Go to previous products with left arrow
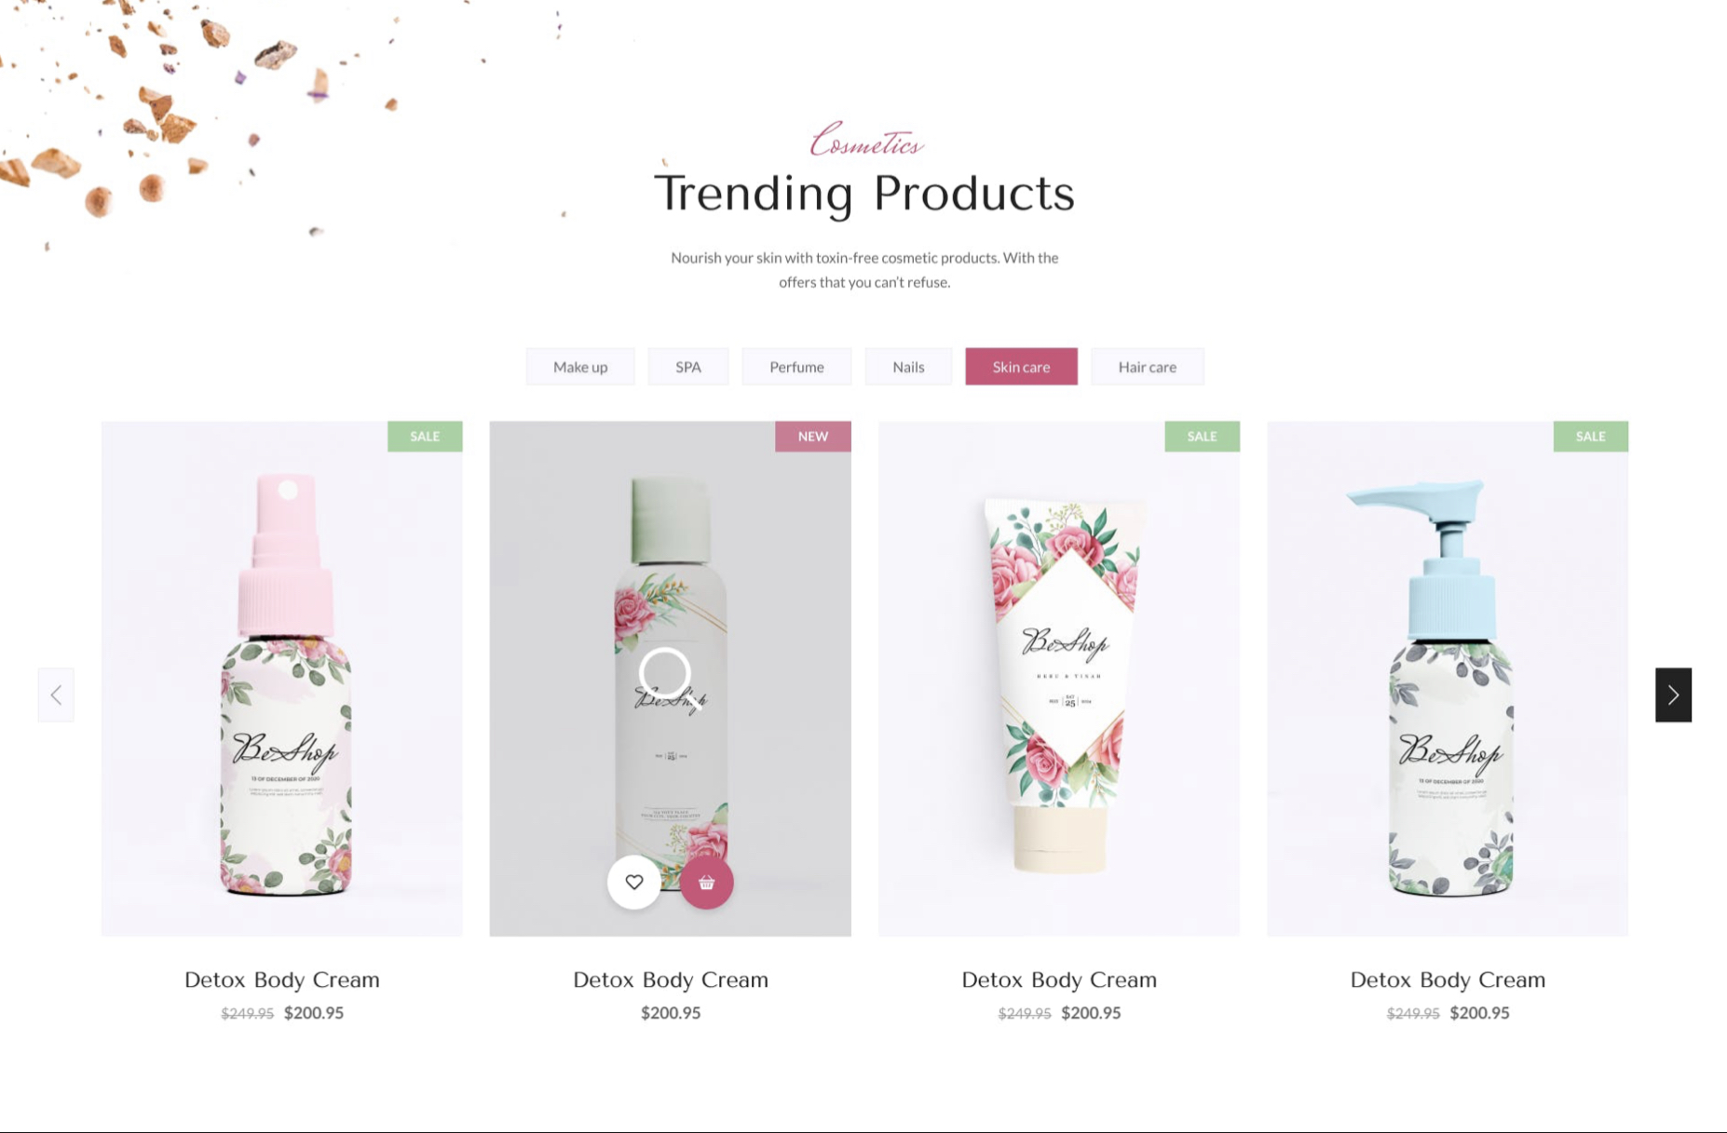The width and height of the screenshot is (1727, 1133). pos(56,695)
